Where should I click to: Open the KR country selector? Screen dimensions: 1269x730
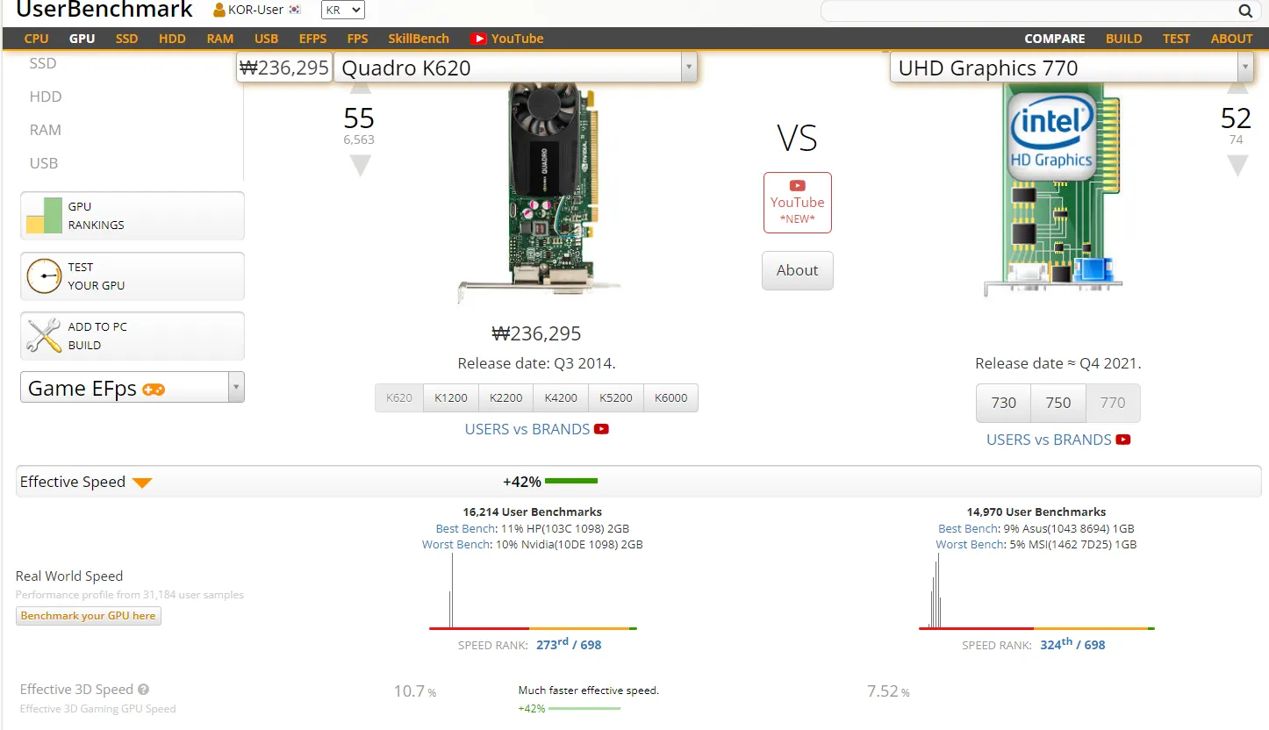[342, 11]
